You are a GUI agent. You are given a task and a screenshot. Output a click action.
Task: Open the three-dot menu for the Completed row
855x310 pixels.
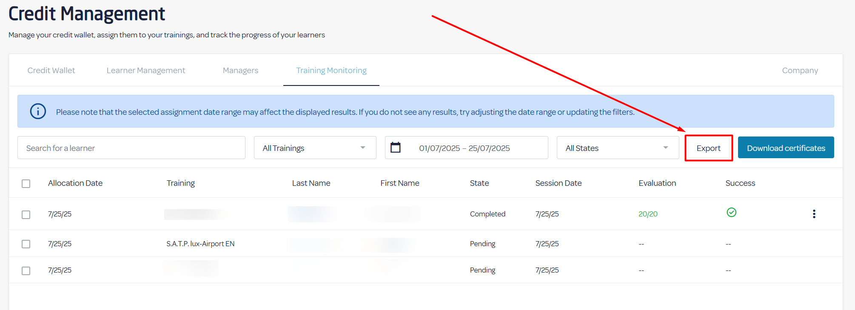[814, 214]
